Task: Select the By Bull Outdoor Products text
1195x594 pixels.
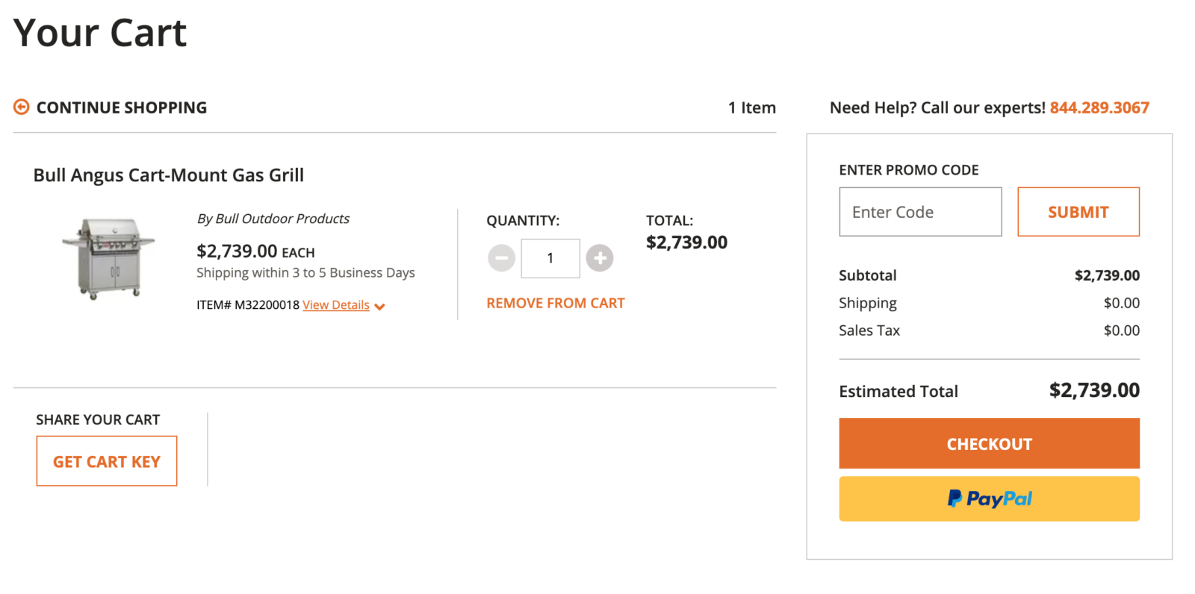Action: click(273, 219)
